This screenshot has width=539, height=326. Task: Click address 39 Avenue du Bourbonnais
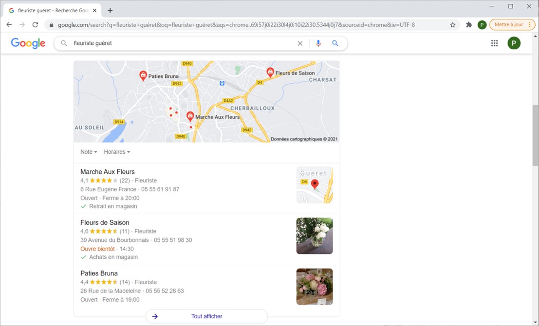pos(114,240)
